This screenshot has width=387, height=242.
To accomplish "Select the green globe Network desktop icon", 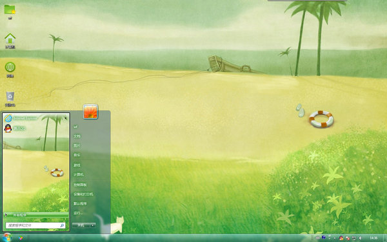I will 10,70.
